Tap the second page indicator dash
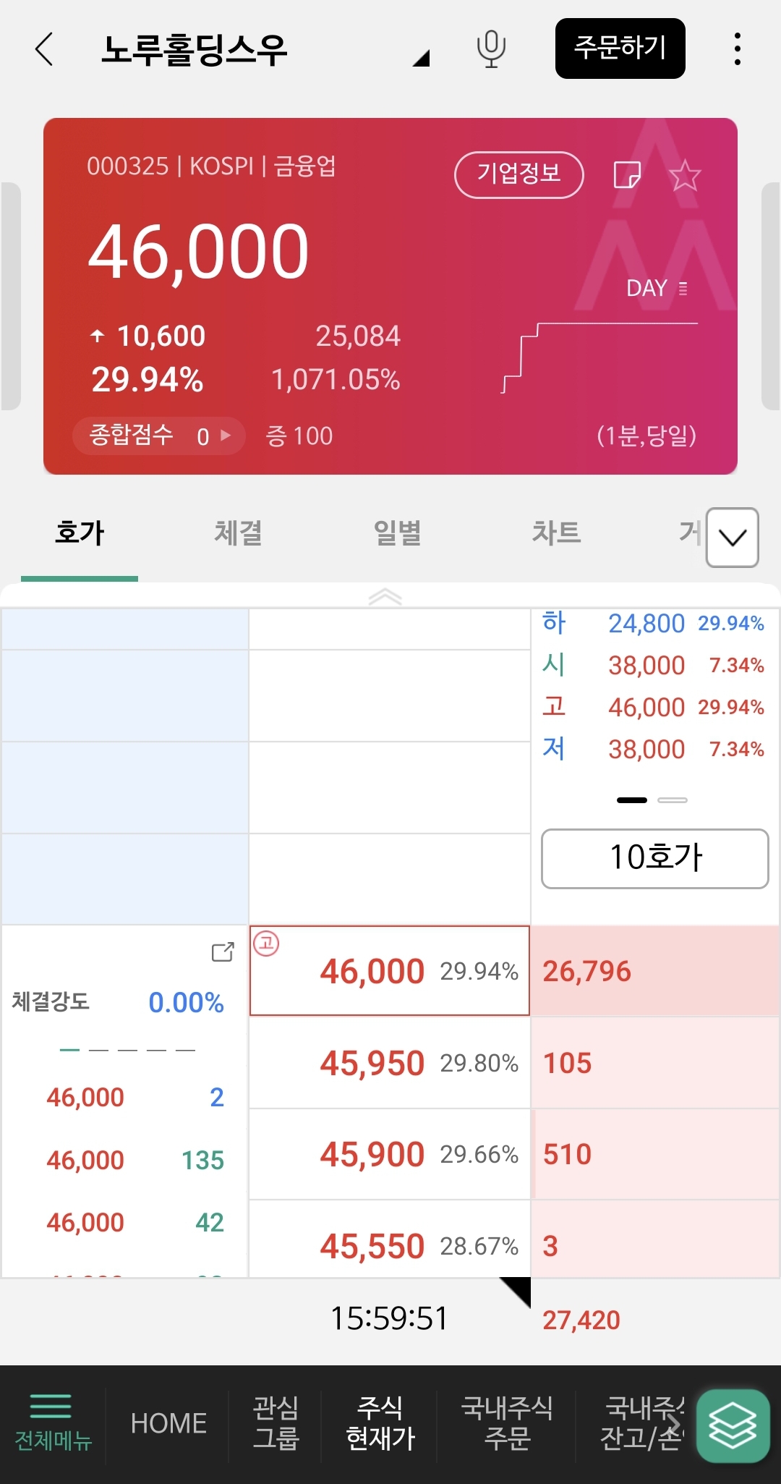The width and height of the screenshot is (781, 1484). (673, 800)
